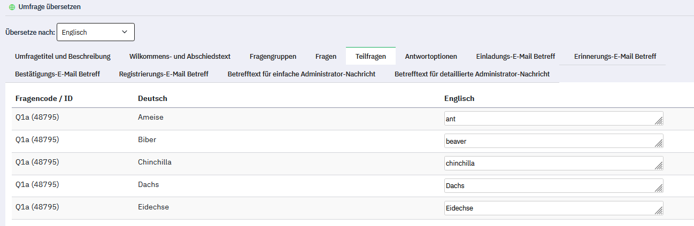Switch to Umfragetitel und Beschreibung tab
The width and height of the screenshot is (694, 226).
click(63, 56)
